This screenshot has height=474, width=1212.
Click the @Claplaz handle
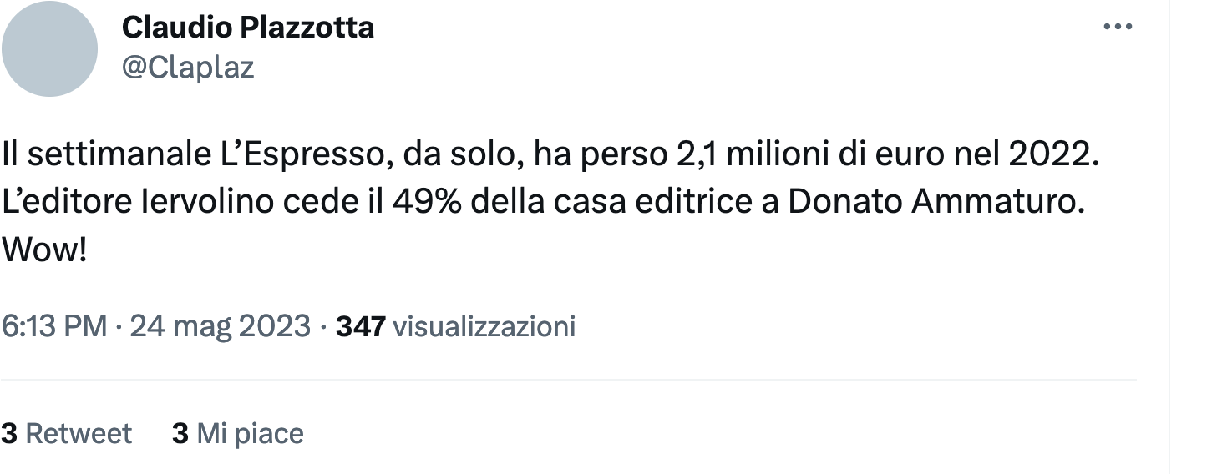coord(188,68)
